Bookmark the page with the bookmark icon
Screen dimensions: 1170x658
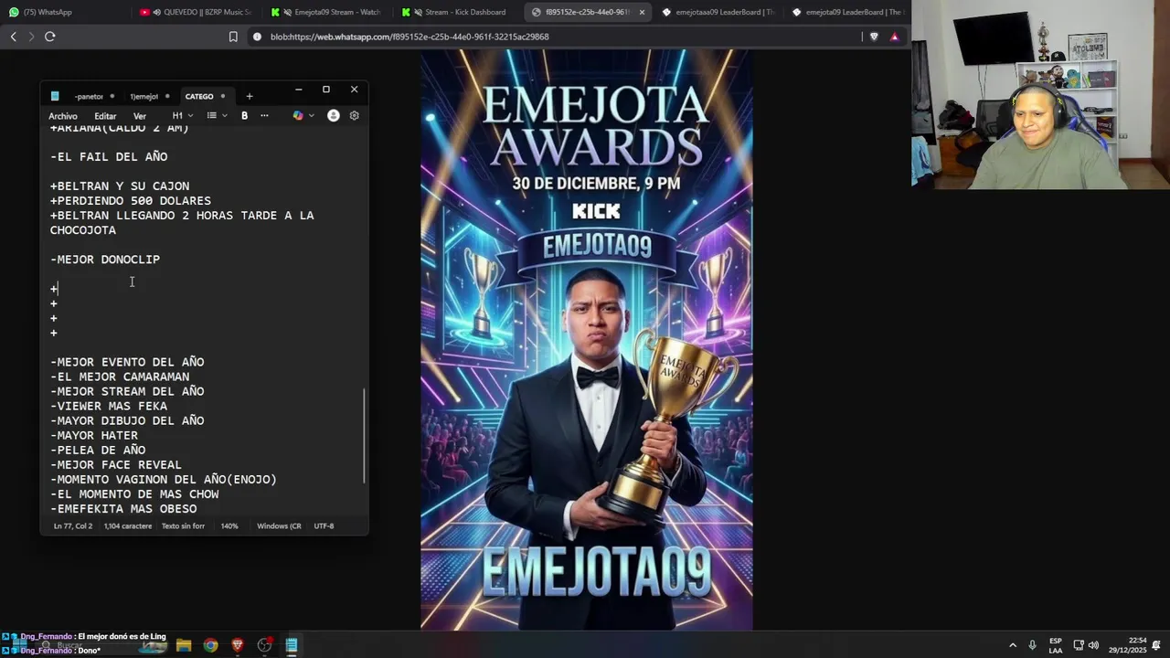pyautogui.click(x=233, y=37)
